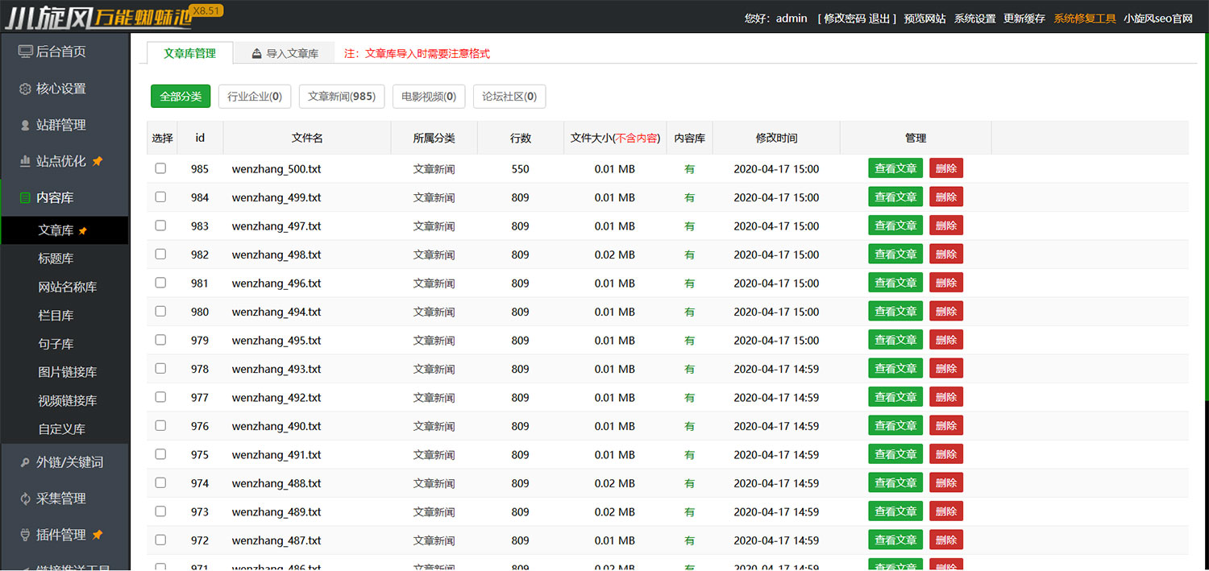The width and height of the screenshot is (1209, 571).
Task: Click filename wenzhang_488.txt
Action: pos(276,483)
